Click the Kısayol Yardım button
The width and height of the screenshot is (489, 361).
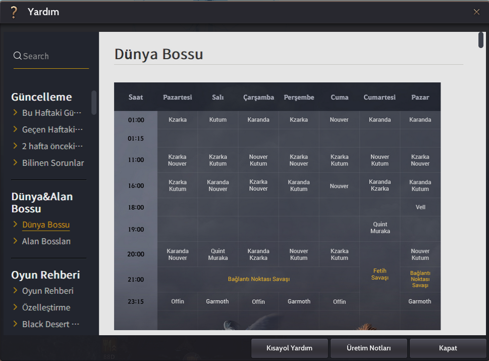click(x=290, y=348)
